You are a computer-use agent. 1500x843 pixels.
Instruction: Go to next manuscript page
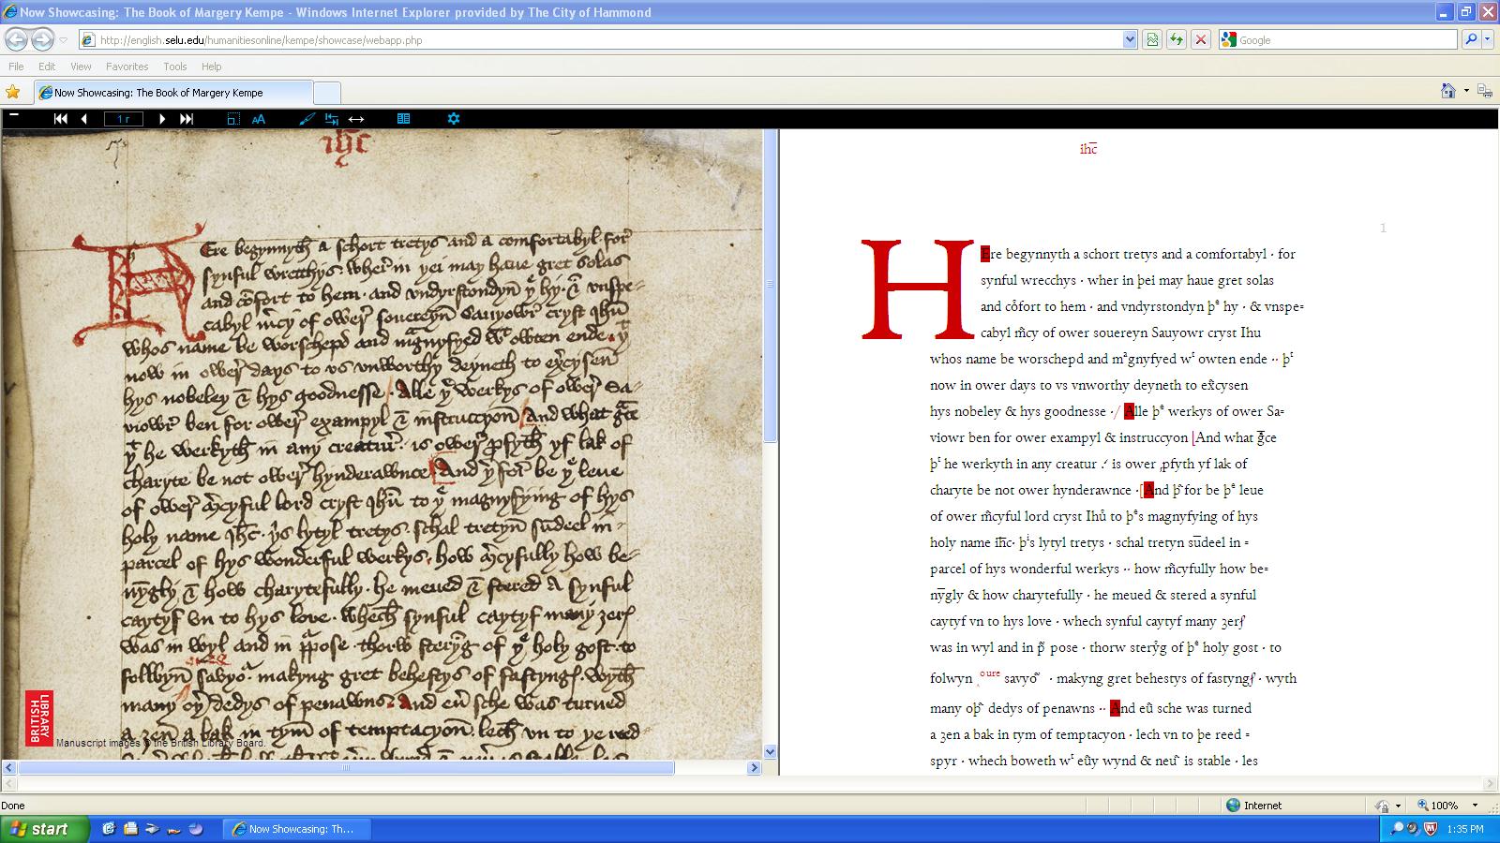[x=162, y=119]
